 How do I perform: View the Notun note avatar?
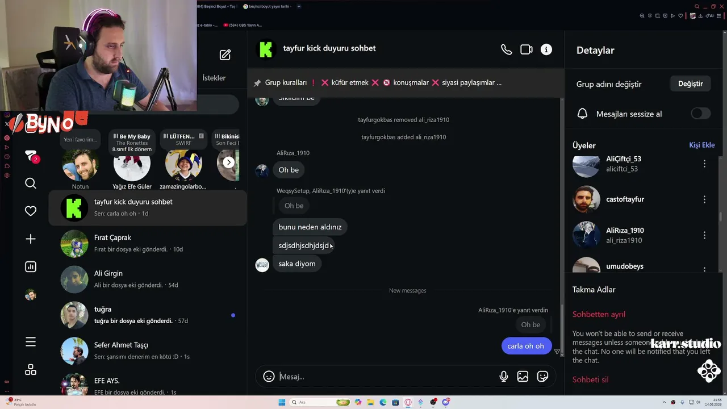click(80, 165)
